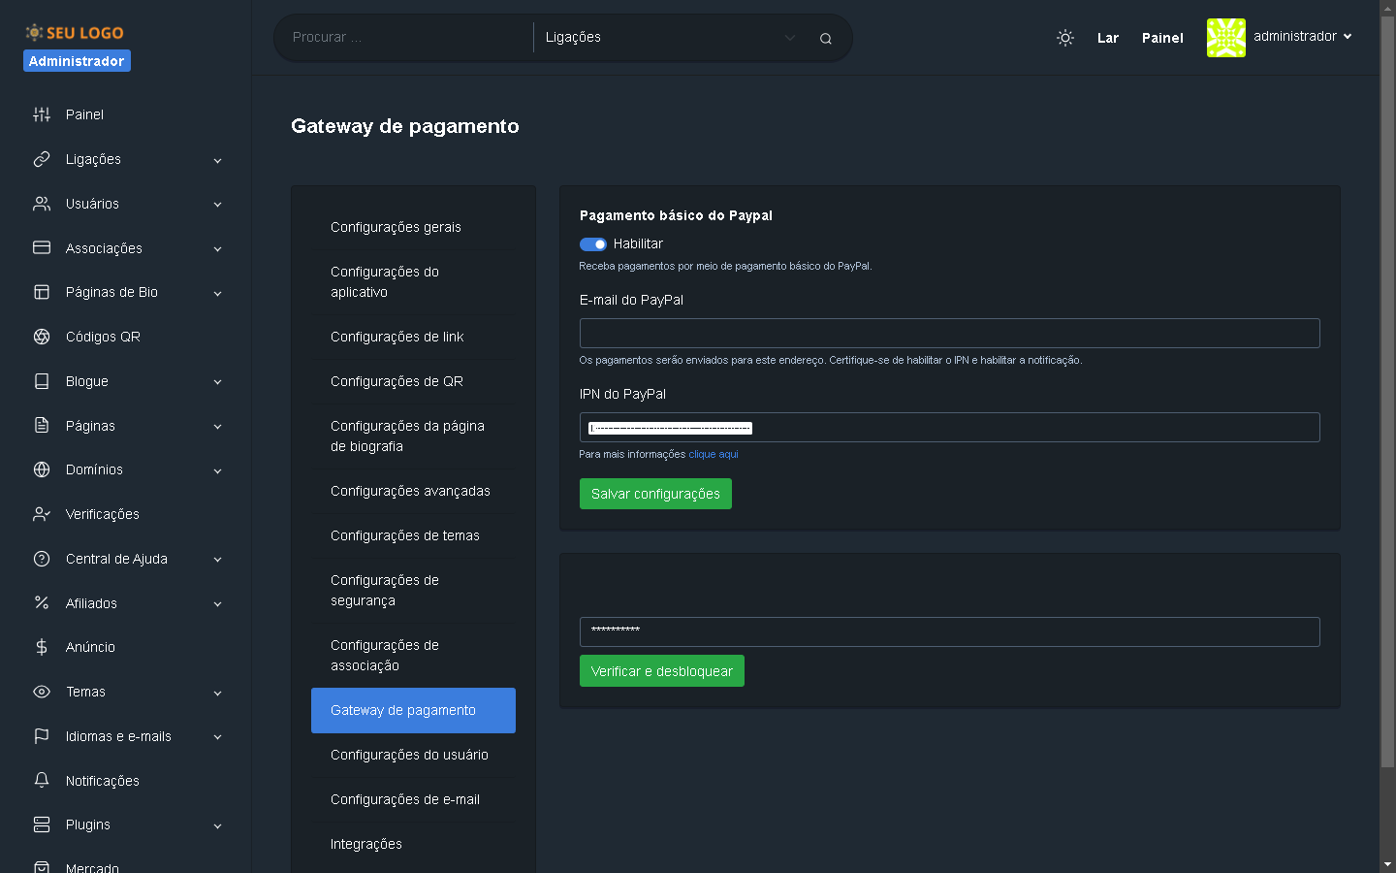
Task: Open Códigos QR via its sidebar icon
Action: 42,337
